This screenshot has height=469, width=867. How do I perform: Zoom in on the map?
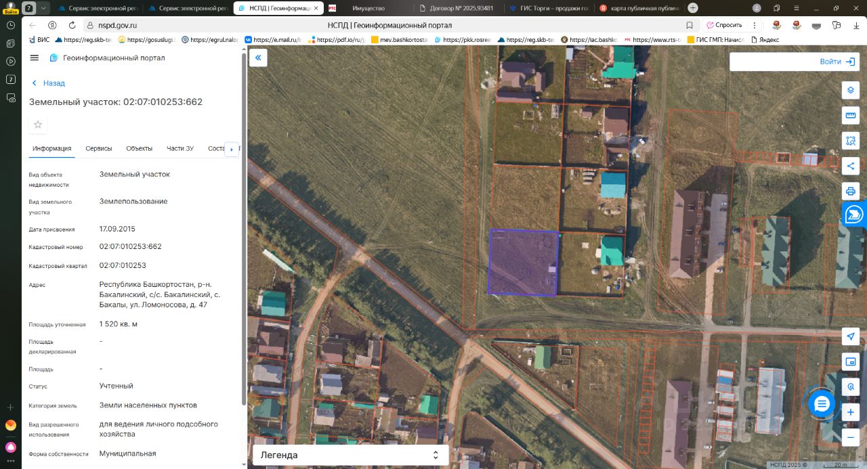851,412
